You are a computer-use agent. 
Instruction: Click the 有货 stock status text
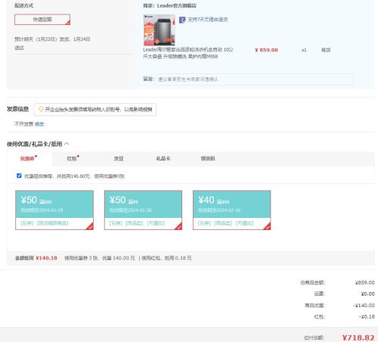pos(326,50)
